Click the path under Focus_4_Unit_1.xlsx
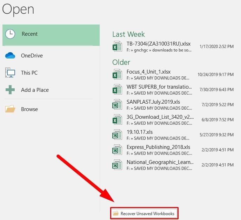241x220 pixels. (x=158, y=78)
